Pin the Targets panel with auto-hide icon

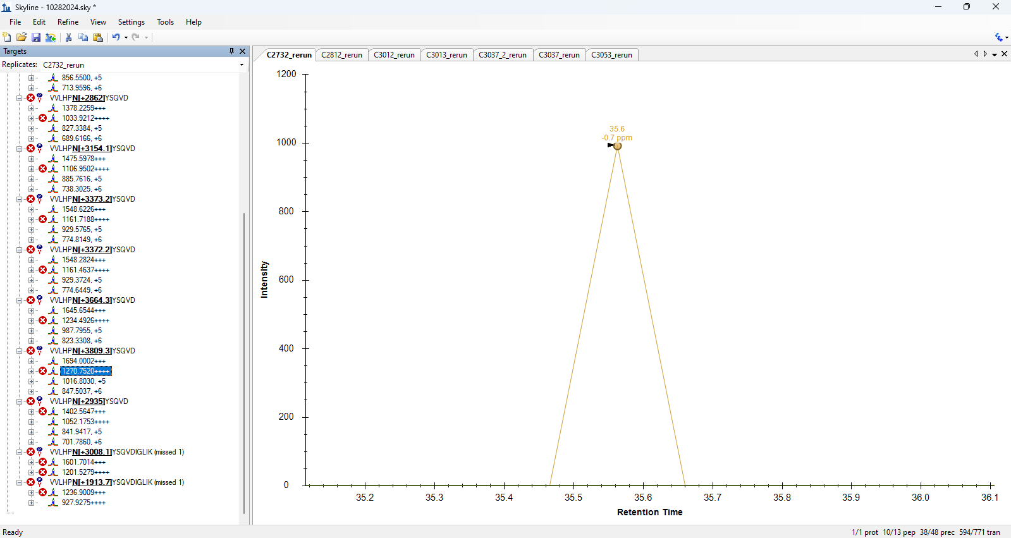tap(231, 51)
